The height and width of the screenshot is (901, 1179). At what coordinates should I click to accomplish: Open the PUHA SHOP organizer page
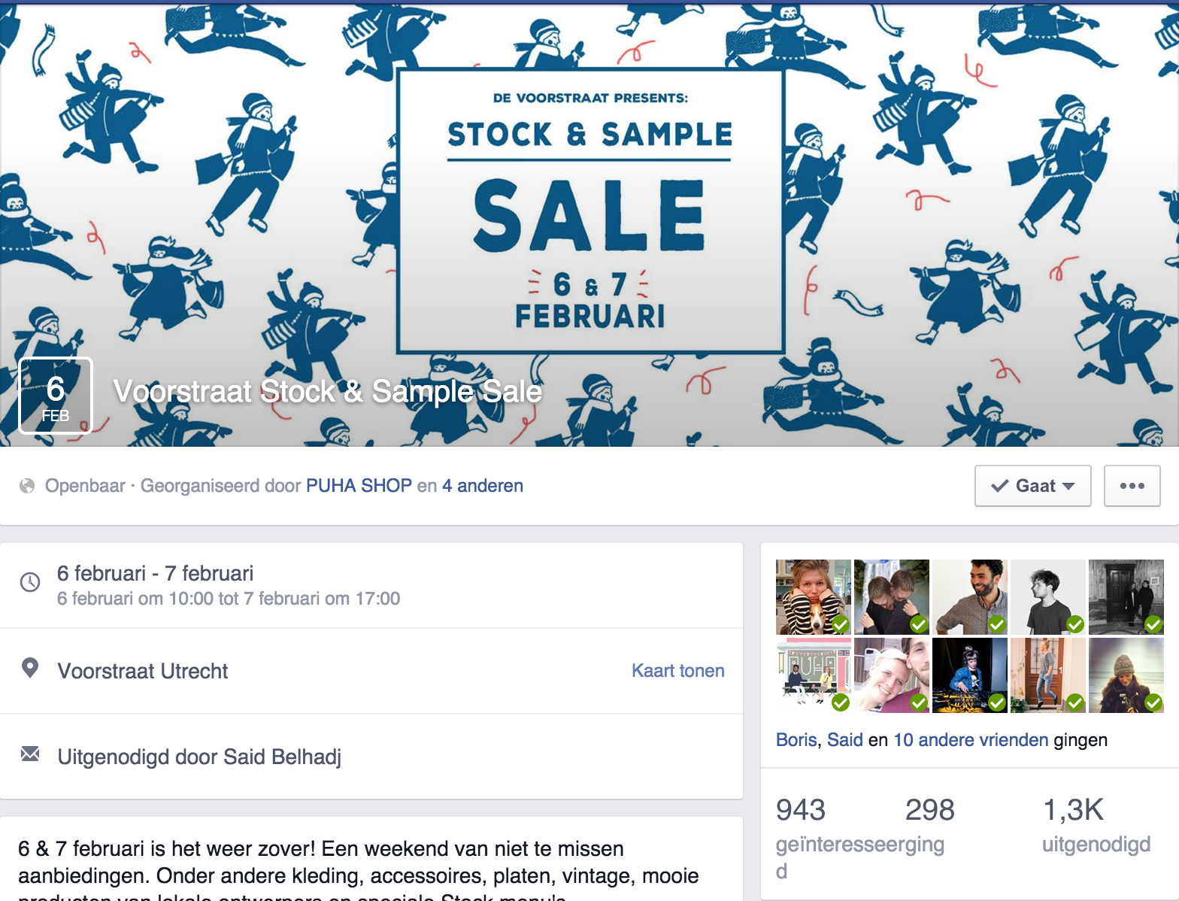click(359, 486)
